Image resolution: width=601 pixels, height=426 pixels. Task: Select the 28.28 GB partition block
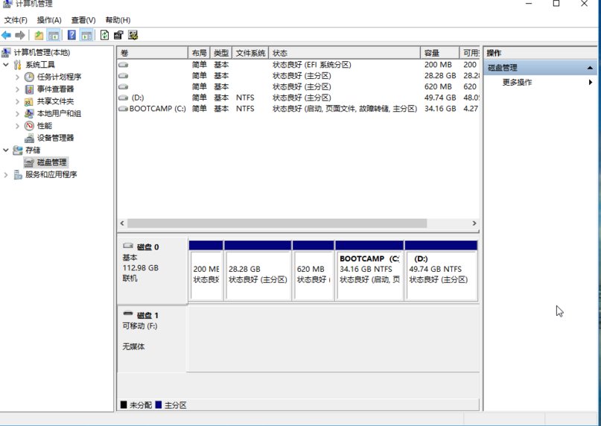(x=258, y=270)
